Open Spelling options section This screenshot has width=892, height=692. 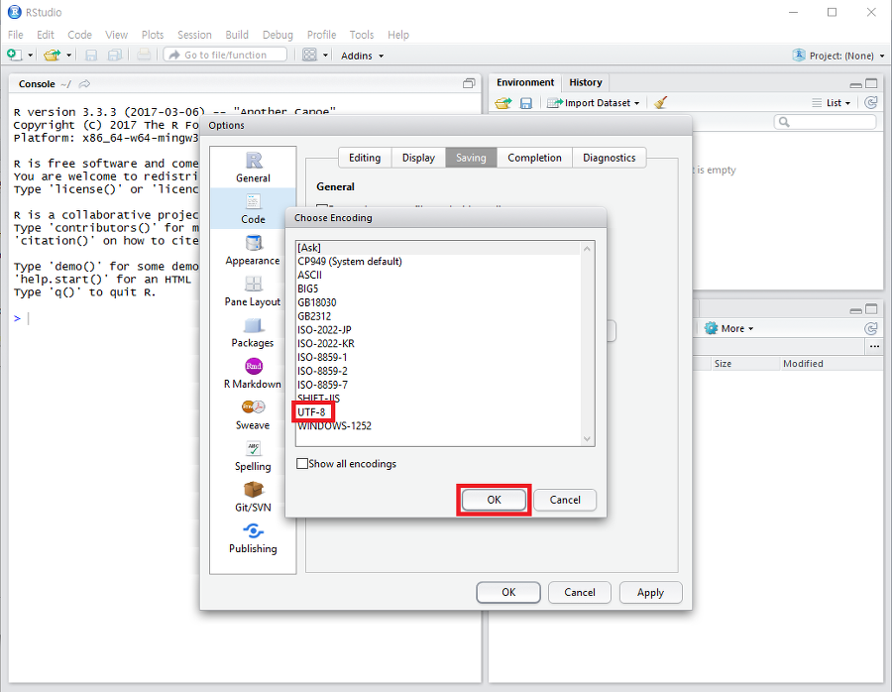(253, 456)
